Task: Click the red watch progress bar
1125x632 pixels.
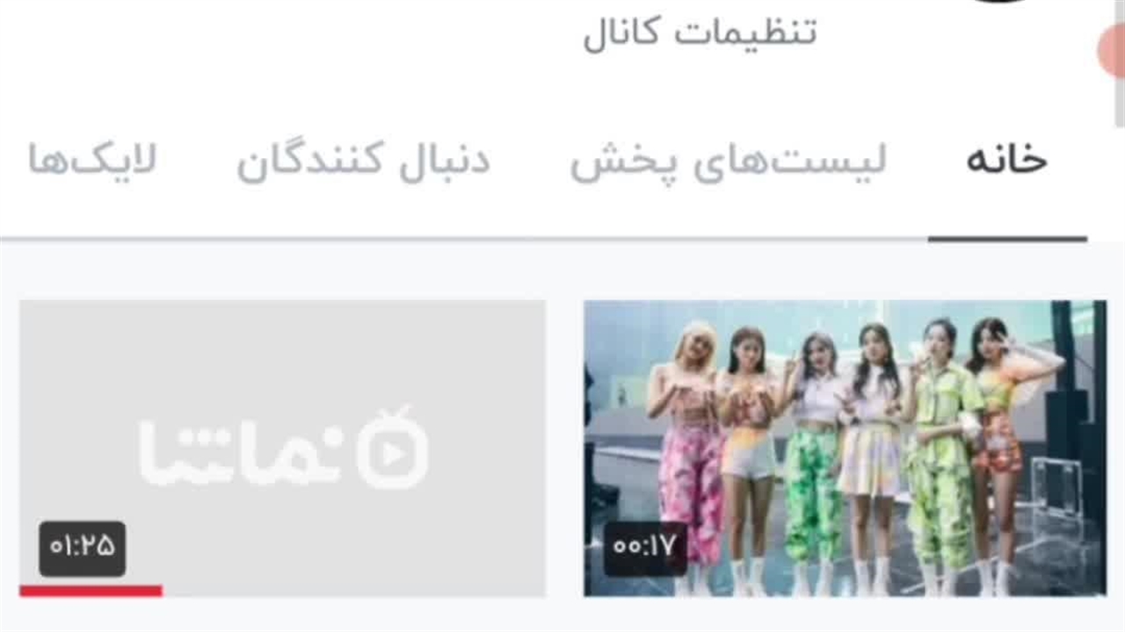Action: click(91, 591)
